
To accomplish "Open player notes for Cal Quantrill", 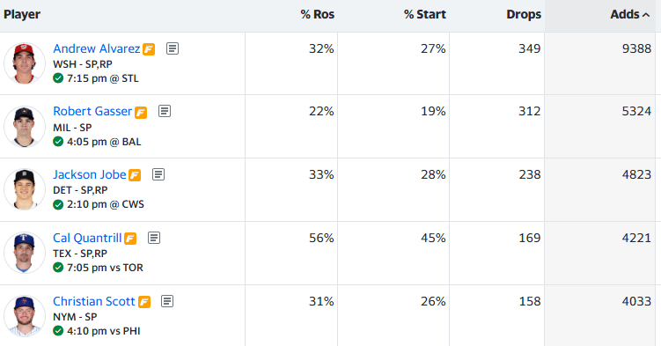I will [154, 238].
